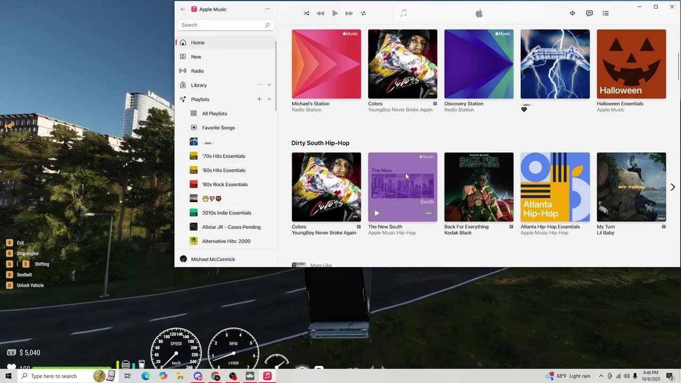Open the Library three-dot options

(x=259, y=85)
